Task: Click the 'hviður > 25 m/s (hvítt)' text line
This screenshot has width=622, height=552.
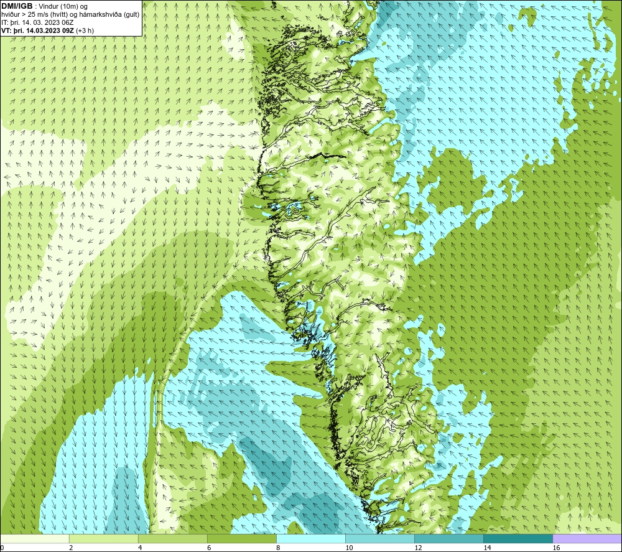Action: click(70, 15)
